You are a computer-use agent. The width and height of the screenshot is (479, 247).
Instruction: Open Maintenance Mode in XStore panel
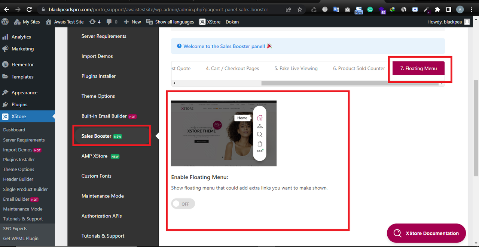click(103, 196)
